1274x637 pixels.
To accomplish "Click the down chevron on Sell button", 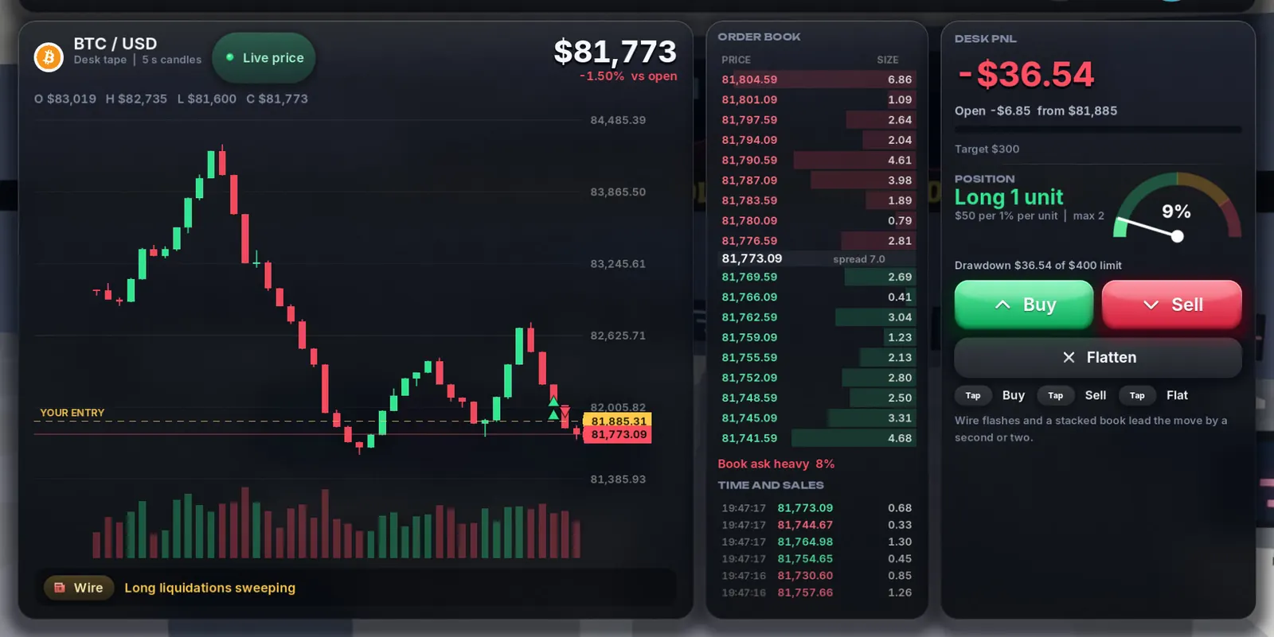I will pyautogui.click(x=1151, y=305).
